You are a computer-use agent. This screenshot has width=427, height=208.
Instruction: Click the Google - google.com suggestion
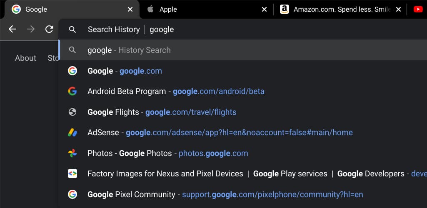click(125, 71)
